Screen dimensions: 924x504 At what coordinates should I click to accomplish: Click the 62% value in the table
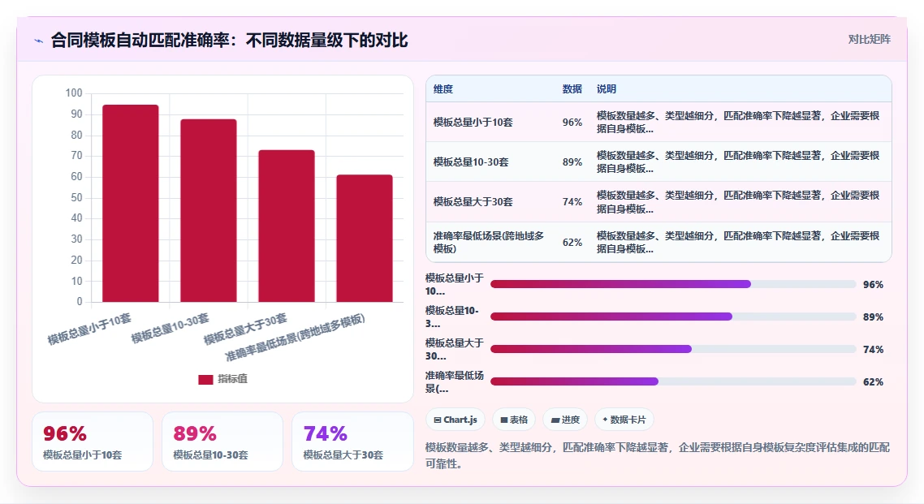point(572,242)
